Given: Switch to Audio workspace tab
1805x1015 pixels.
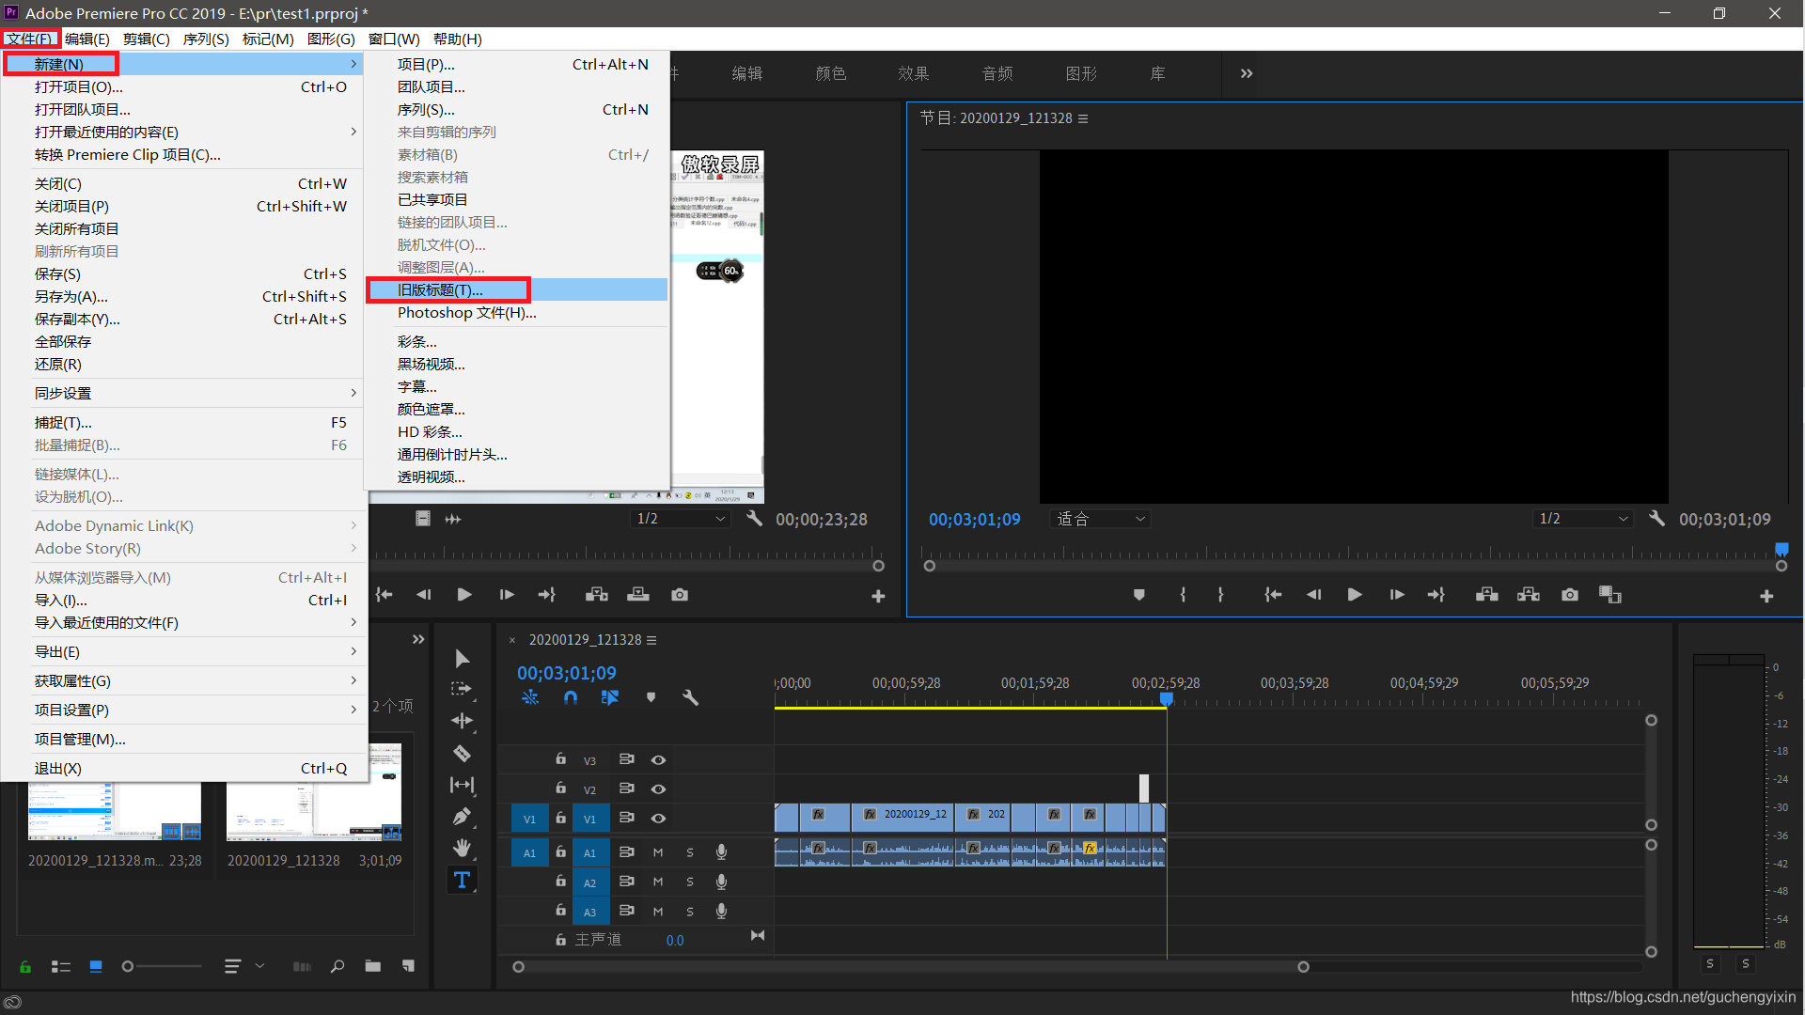Looking at the screenshot, I should (997, 73).
